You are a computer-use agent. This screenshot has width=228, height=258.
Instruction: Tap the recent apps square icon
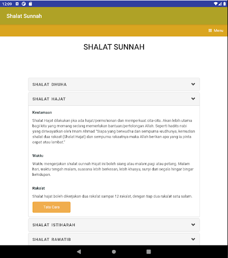[149, 251]
